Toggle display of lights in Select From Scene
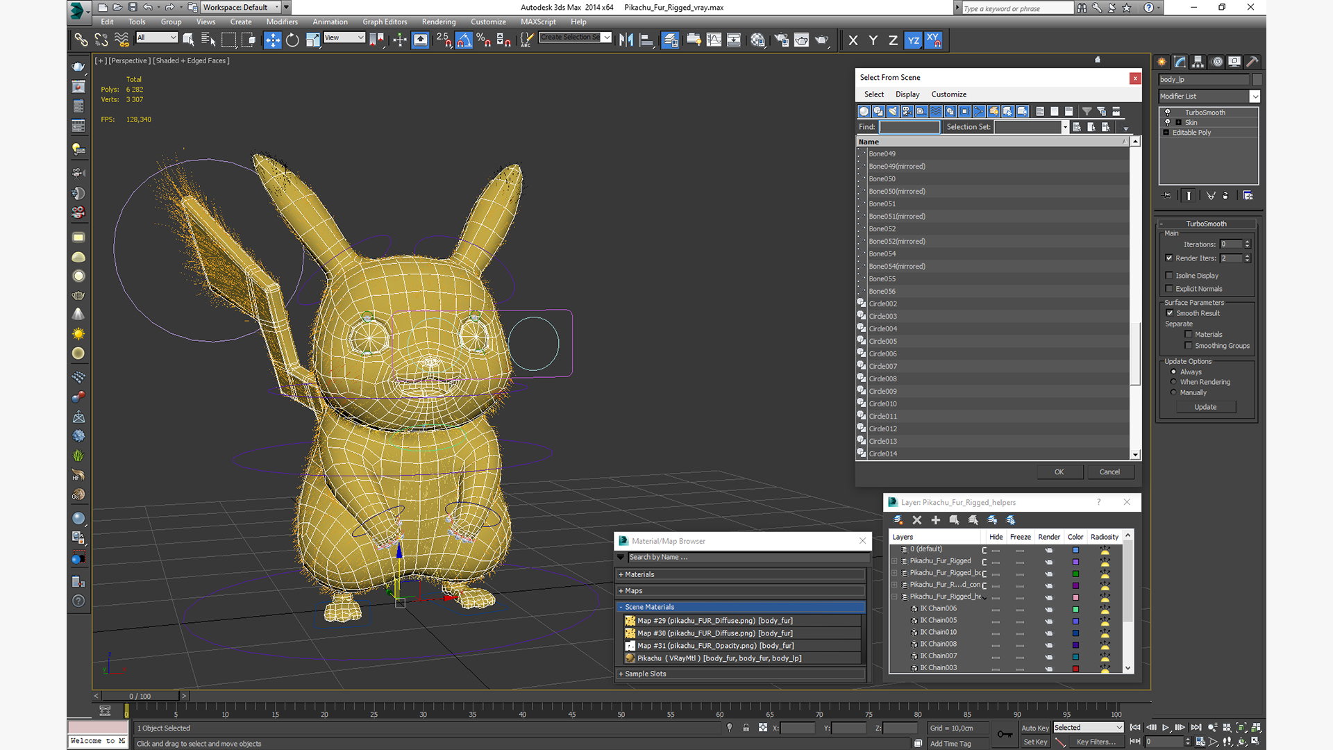1333x750 pixels. 893,111
